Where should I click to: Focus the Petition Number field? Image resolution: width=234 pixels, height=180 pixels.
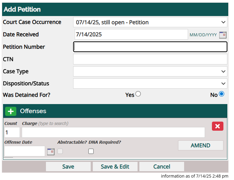tap(150, 47)
